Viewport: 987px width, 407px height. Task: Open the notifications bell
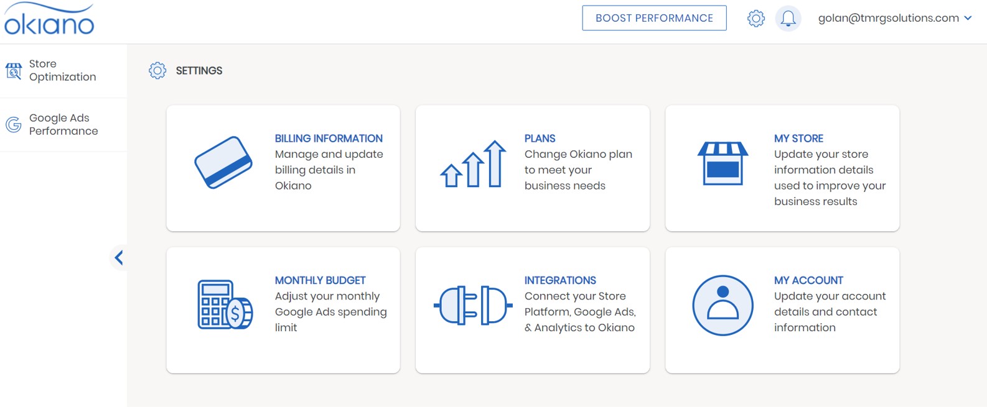[788, 19]
